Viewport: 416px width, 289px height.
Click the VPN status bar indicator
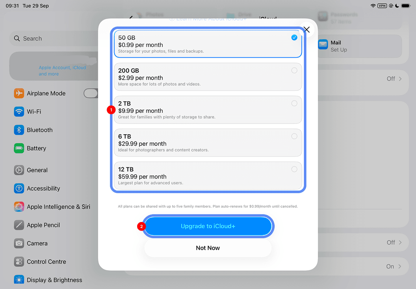[x=382, y=5]
